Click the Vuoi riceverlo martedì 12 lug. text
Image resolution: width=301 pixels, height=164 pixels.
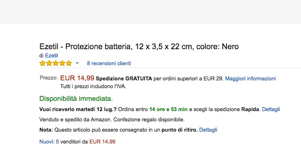click(78, 109)
